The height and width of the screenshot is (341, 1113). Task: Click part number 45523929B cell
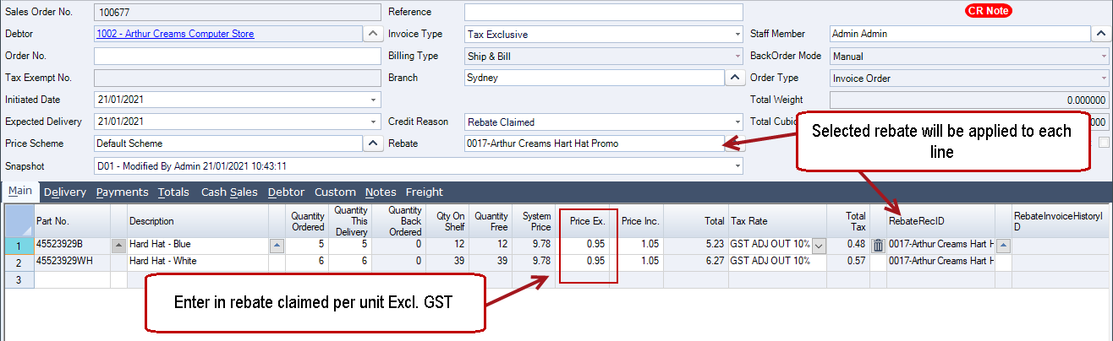pyautogui.click(x=72, y=246)
